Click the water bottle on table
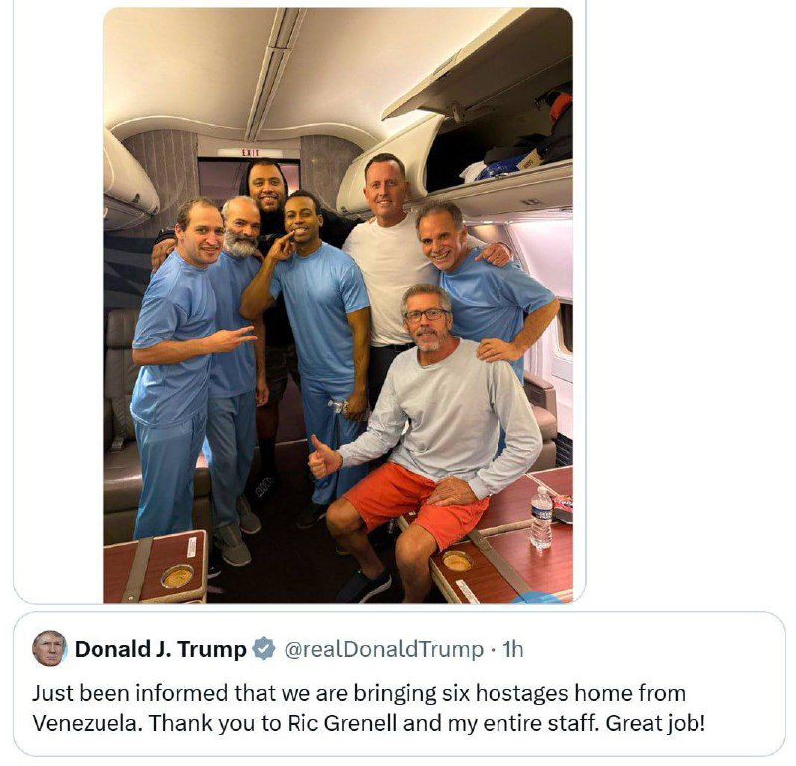 tap(541, 517)
